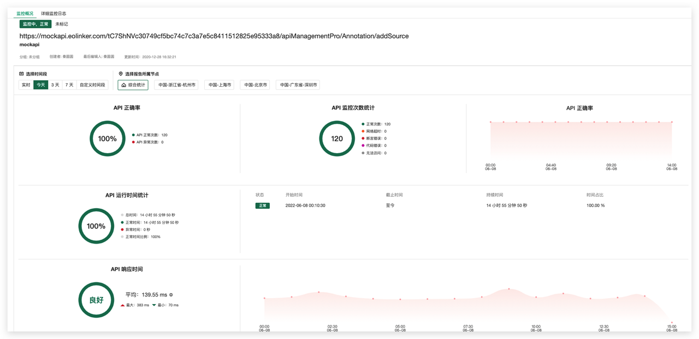Click the calendar icon beside 选择时间段
Image resolution: width=699 pixels, height=339 pixels.
[21, 74]
